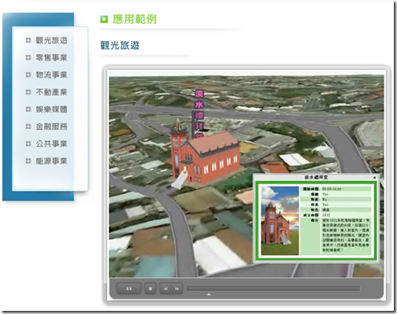Viewport: 397px width, 314px height.
Task: Stop the video with the square button
Action: tap(150, 289)
